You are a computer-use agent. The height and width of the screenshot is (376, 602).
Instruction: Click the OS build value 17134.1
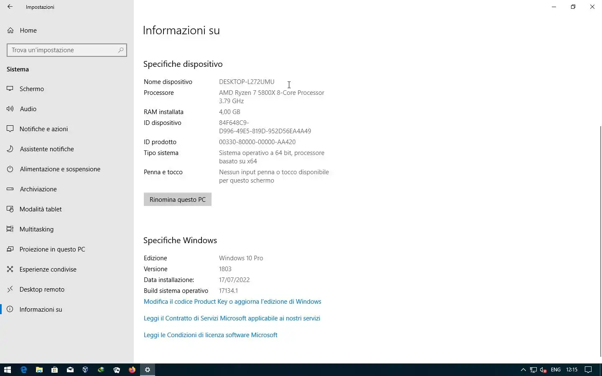pyautogui.click(x=228, y=291)
